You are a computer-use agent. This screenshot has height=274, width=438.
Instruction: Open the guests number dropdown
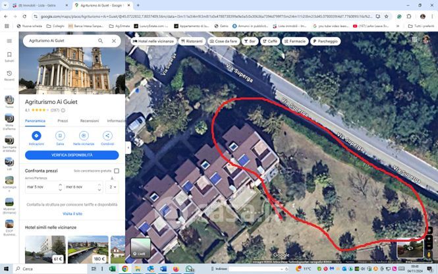(x=113, y=187)
